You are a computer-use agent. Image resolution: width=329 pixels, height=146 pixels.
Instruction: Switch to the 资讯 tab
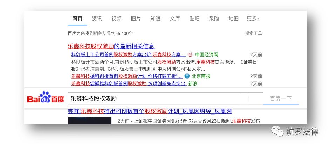pyautogui.click(x=97, y=19)
